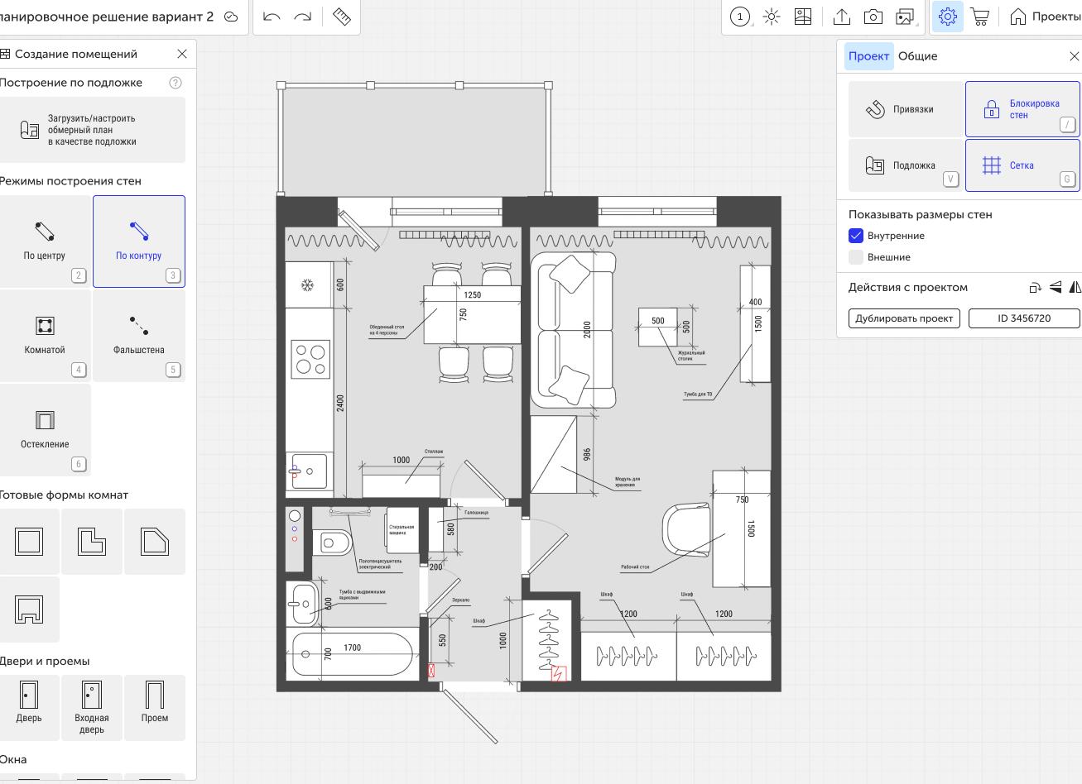The width and height of the screenshot is (1082, 784).
Task: Click the redo arrow in the top toolbar
Action: [x=303, y=17]
